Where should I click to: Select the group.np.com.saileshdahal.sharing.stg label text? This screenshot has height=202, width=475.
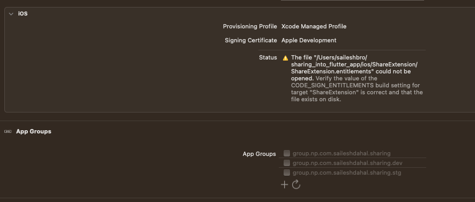point(347,173)
